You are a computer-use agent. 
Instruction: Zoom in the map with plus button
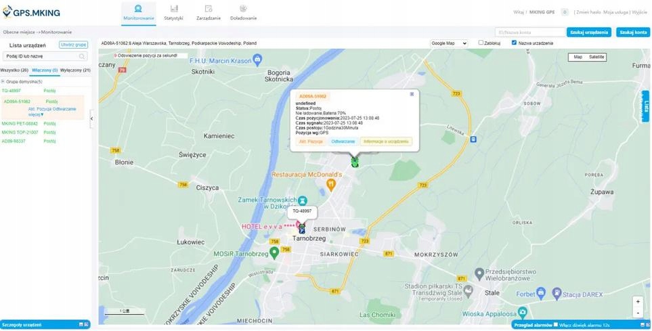(637, 301)
